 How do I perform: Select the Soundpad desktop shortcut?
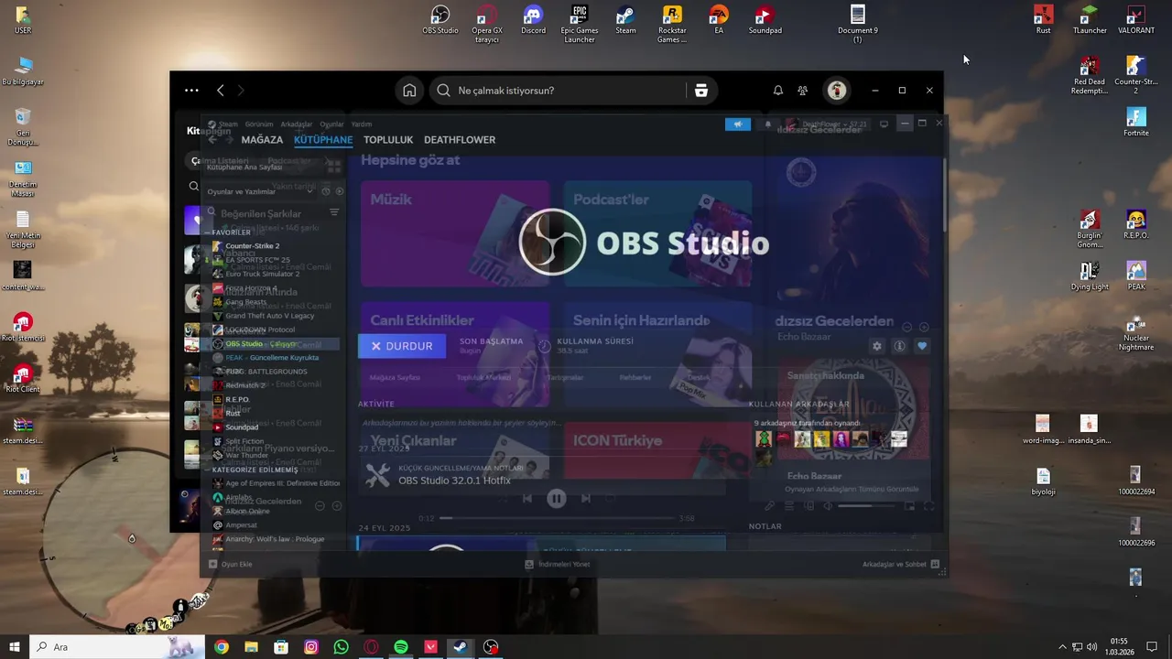click(765, 20)
